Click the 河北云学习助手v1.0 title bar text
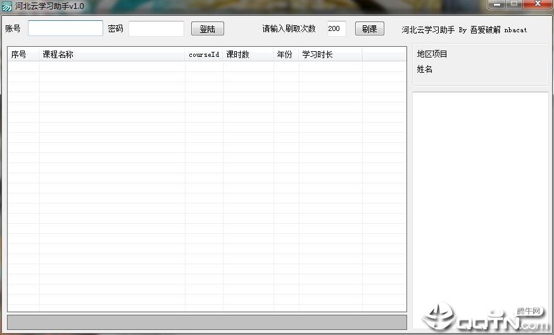The height and width of the screenshot is (335, 554). point(49,6)
